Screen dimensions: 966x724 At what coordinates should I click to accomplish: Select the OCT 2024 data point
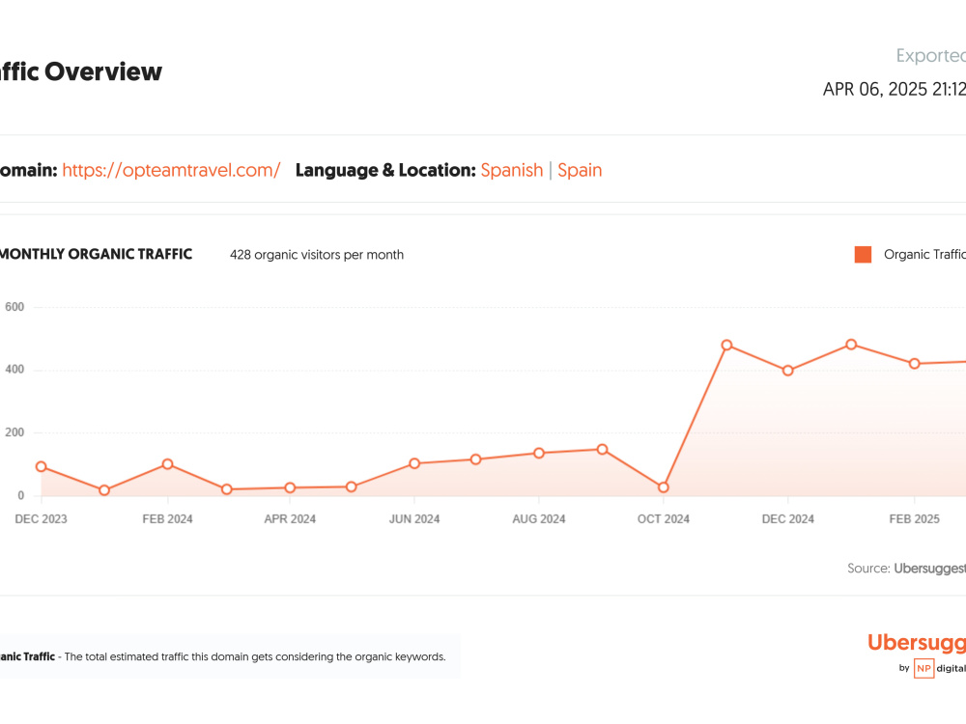[664, 487]
